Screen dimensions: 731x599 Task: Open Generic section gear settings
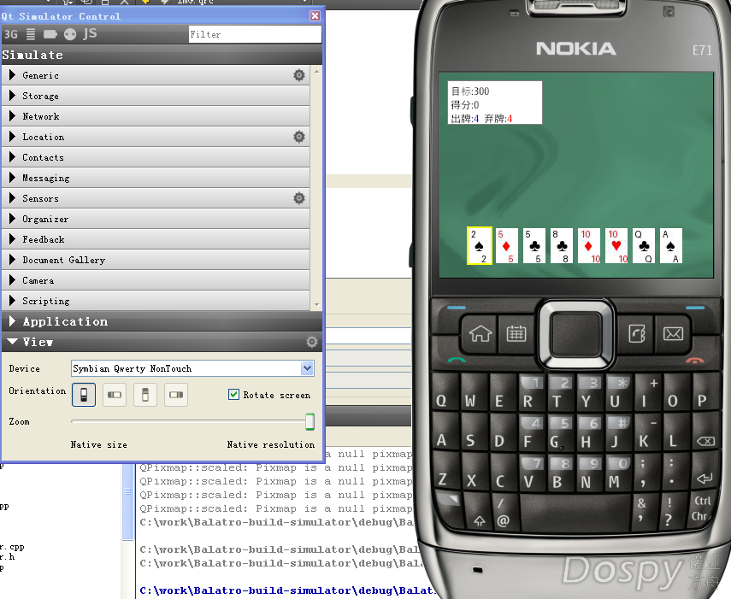click(299, 75)
